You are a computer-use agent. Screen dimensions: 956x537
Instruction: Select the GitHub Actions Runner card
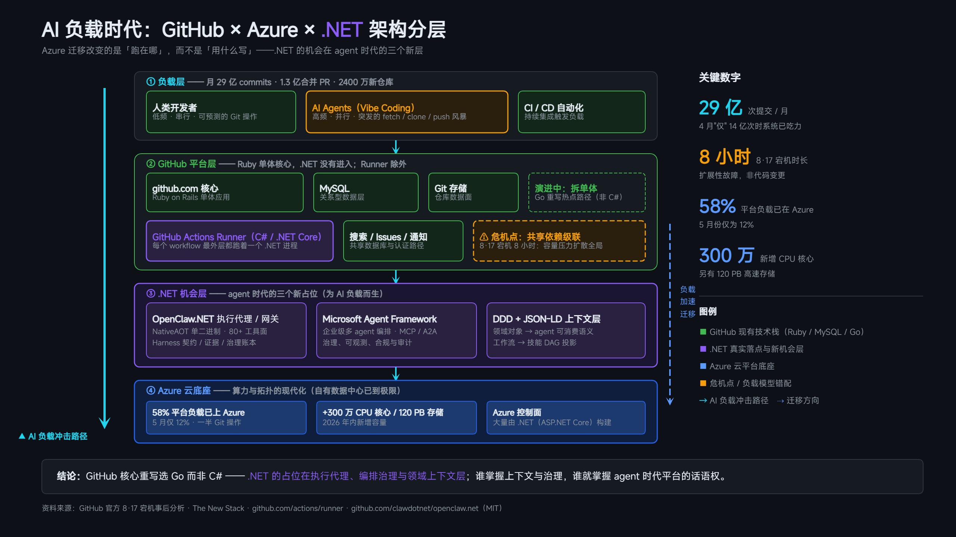pos(240,241)
